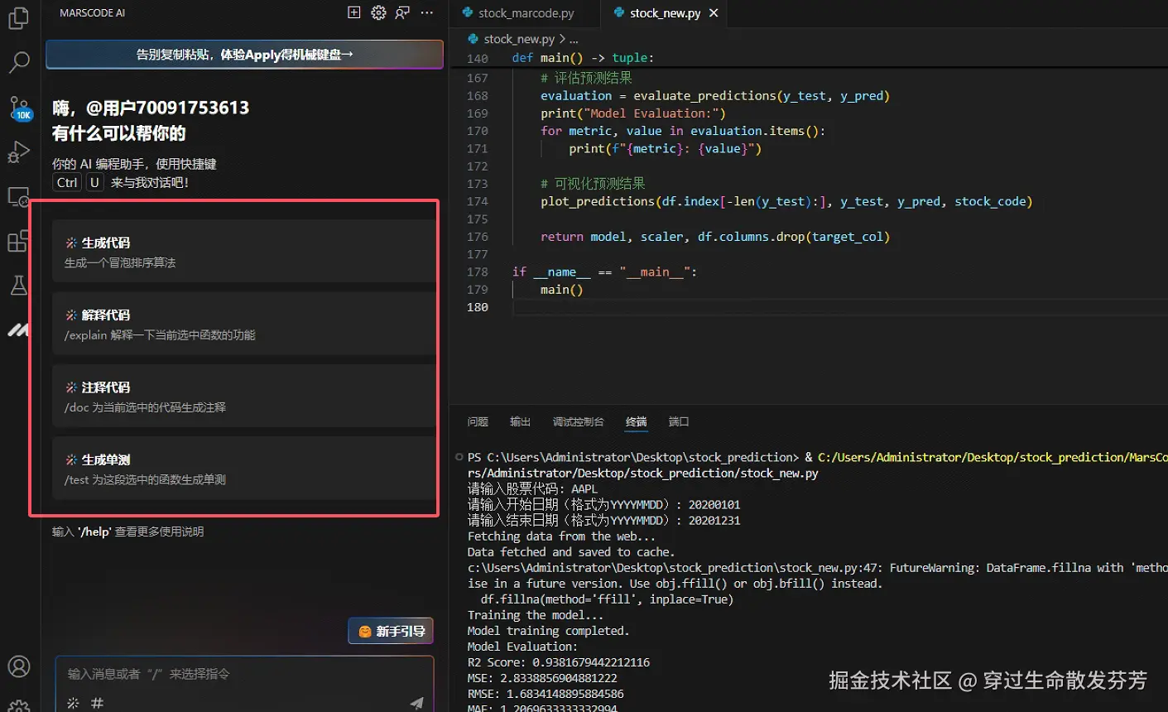Click the sparkle icon on 生成代码 card
1168x712 pixels.
[71, 243]
